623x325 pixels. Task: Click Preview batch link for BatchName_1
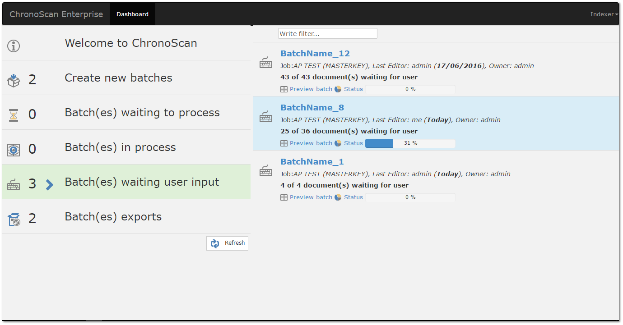pos(311,197)
